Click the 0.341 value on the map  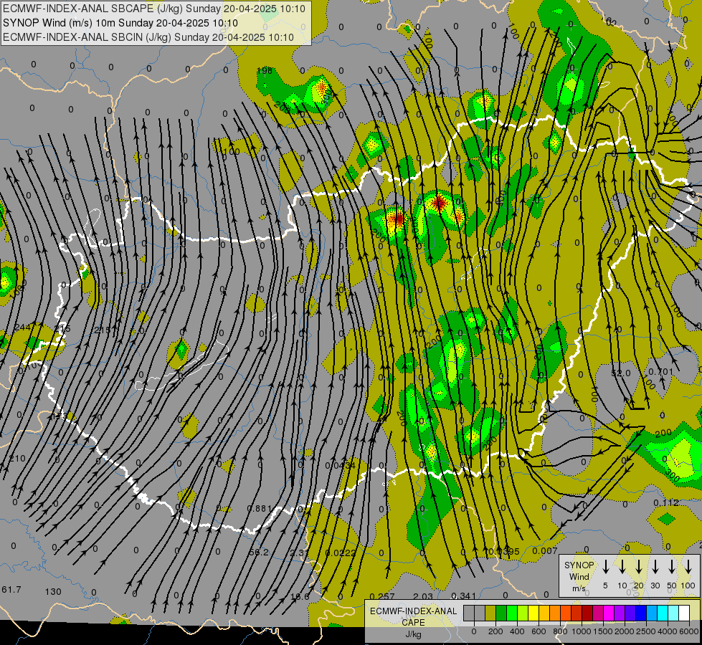click(x=463, y=596)
